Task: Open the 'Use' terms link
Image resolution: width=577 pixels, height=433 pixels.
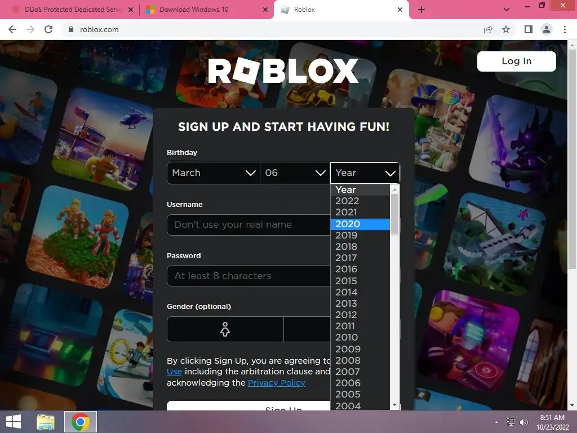Action: click(x=175, y=372)
